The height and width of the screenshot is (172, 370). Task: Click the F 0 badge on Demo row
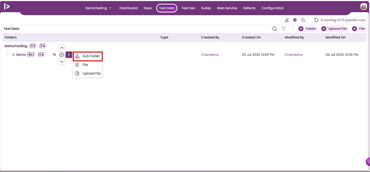coord(41,55)
